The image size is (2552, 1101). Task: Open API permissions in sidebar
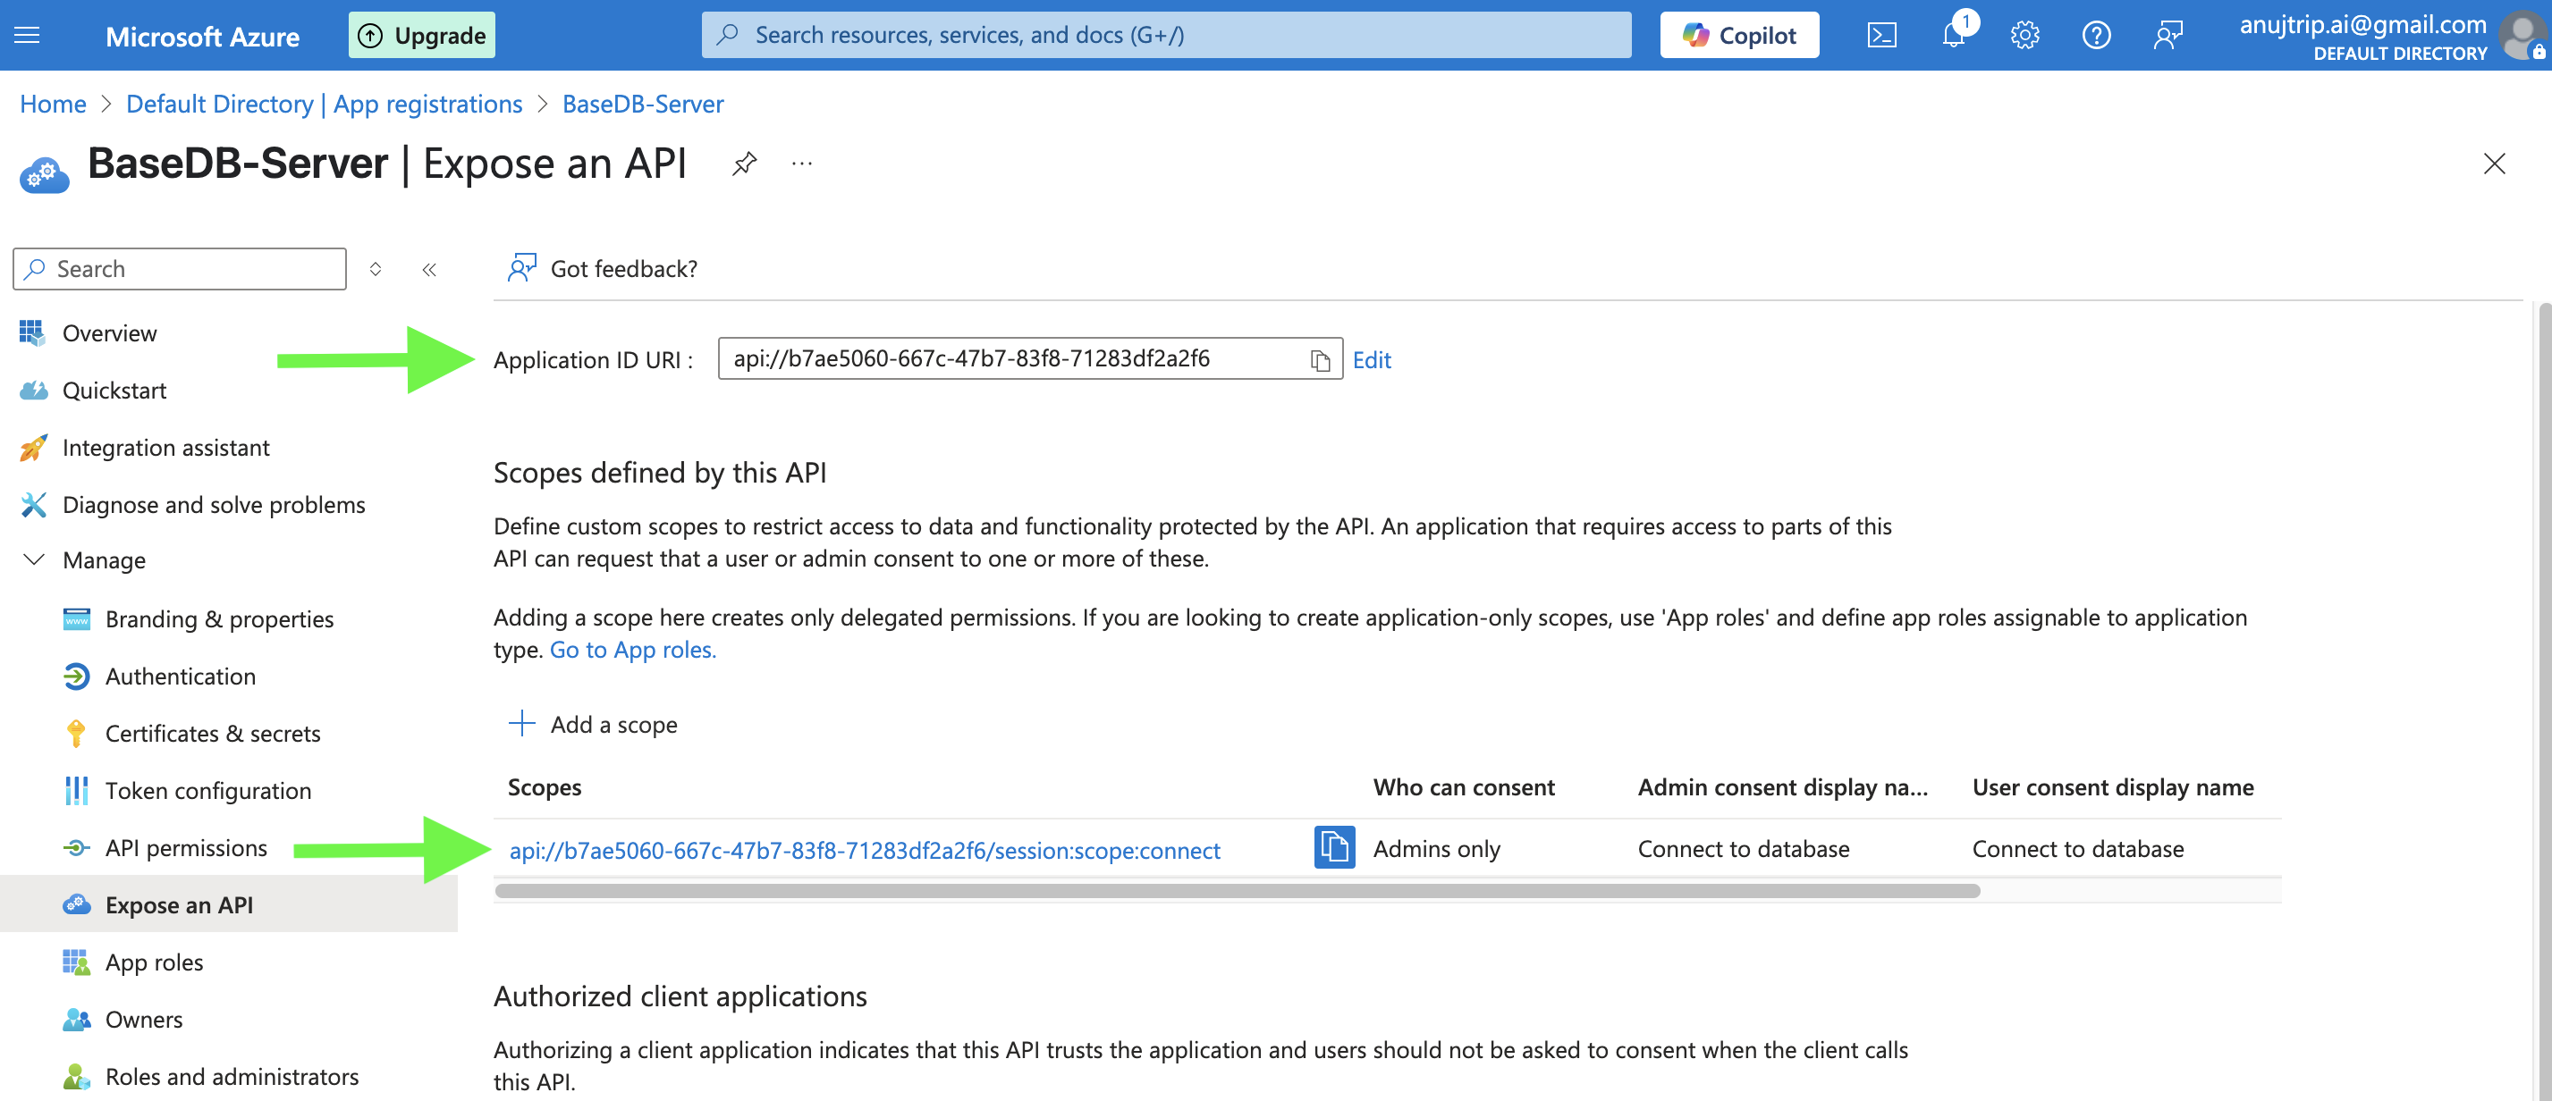click(x=186, y=848)
